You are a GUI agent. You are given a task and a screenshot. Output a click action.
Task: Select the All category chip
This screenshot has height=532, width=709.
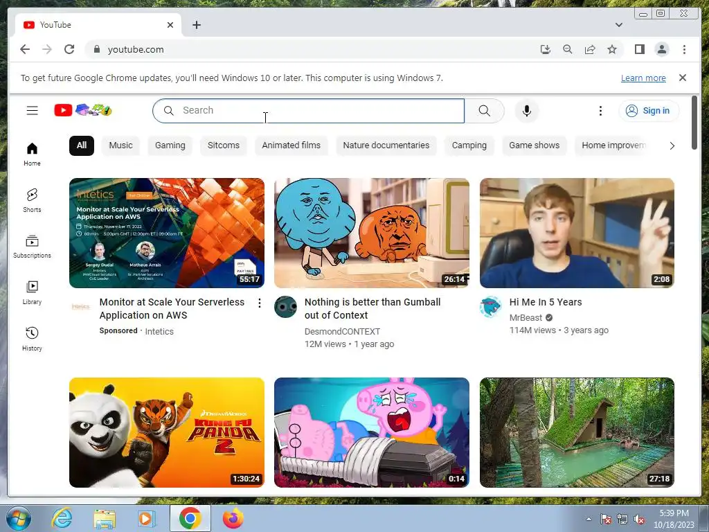click(x=82, y=145)
